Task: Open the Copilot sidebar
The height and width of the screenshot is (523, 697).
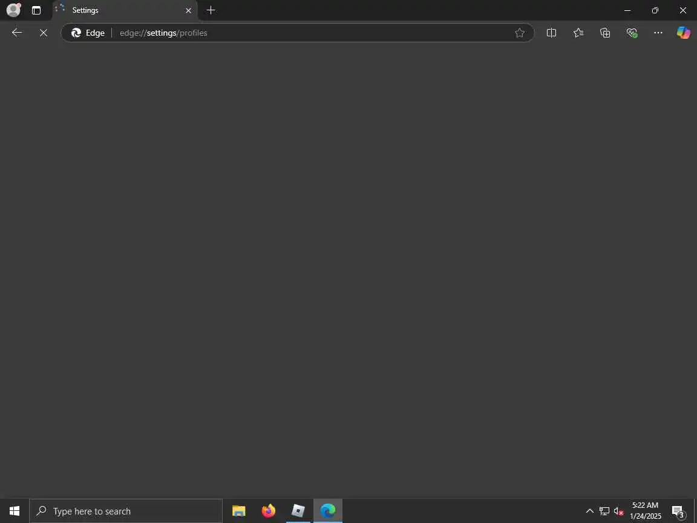Action: 683,33
